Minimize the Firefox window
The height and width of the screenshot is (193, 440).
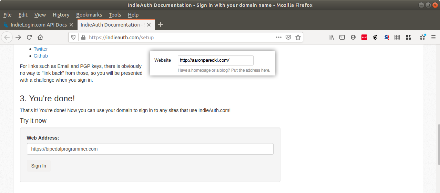click(x=421, y=5)
